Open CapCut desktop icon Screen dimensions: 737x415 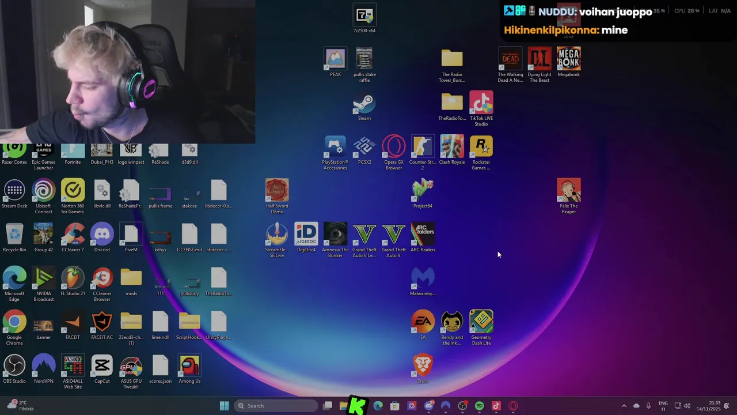[x=102, y=369]
